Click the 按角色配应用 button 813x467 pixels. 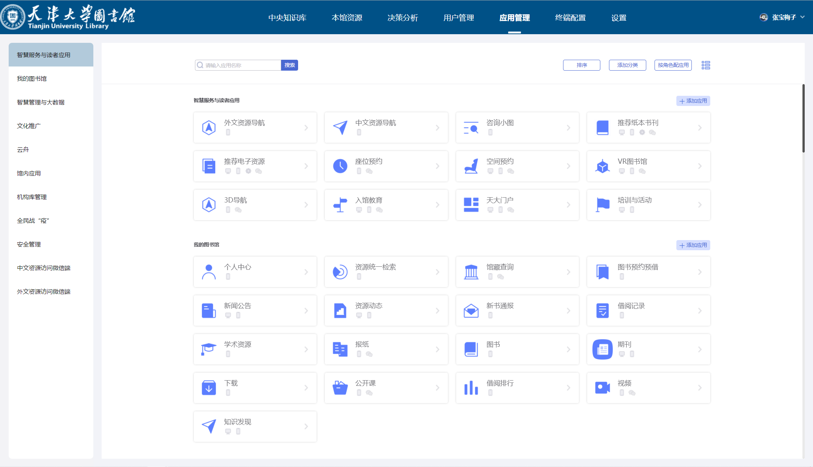pos(673,65)
